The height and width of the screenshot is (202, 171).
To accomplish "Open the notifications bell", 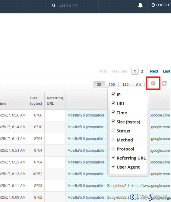I will (140, 5).
